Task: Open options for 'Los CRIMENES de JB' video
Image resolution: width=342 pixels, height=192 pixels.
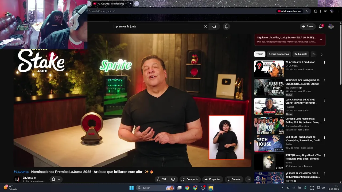Action: [x=324, y=100]
